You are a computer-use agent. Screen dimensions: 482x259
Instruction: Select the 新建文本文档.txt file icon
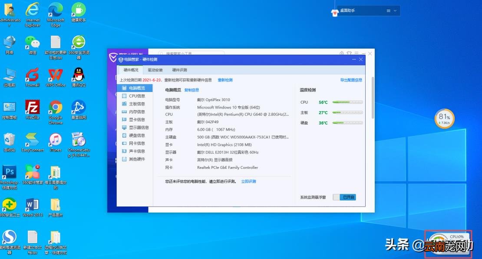pos(33,242)
